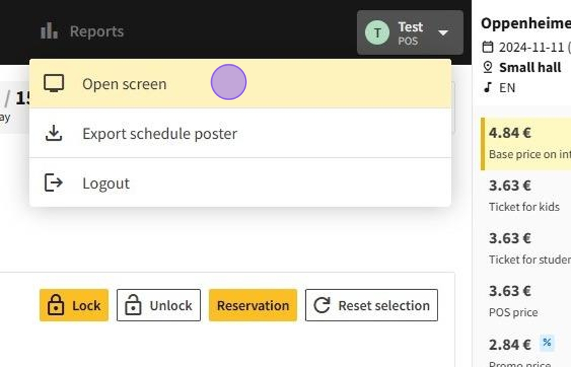This screenshot has height=367, width=571.
Task: Click the green T user avatar
Action: (x=377, y=32)
